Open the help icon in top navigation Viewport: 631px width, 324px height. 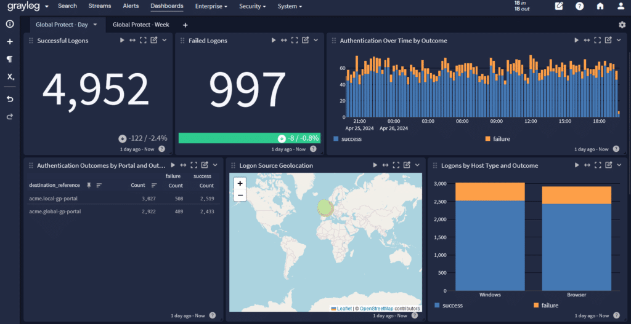tap(579, 6)
